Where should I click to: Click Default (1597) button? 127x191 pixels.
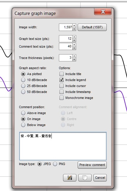[92, 27]
